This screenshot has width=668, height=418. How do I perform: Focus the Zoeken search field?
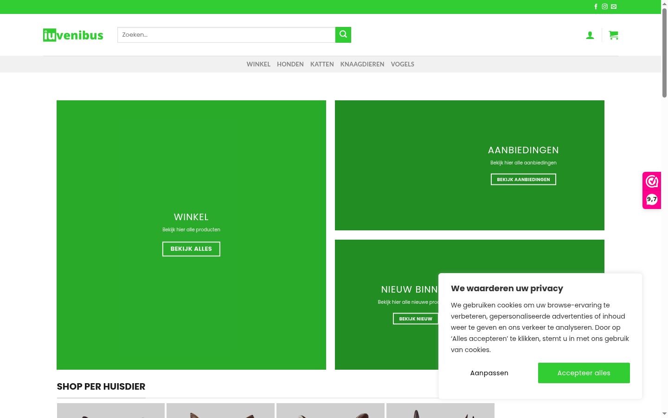(x=226, y=35)
